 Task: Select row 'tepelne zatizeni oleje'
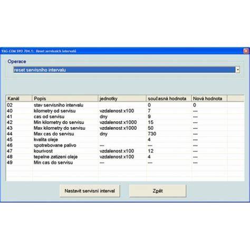125,157
